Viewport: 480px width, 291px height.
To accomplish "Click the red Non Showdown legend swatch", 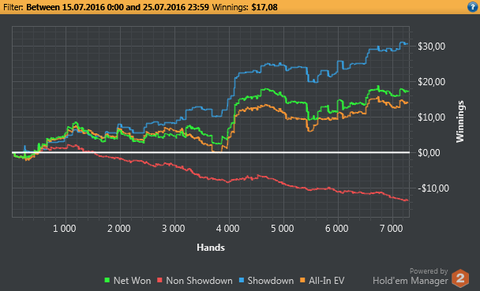I will [159, 280].
